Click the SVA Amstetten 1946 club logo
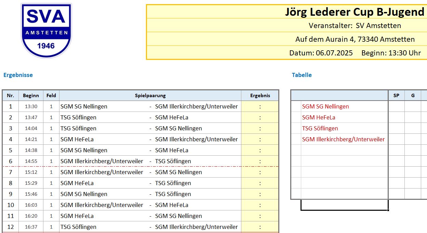Screen dimensions: 427x233 46,31
